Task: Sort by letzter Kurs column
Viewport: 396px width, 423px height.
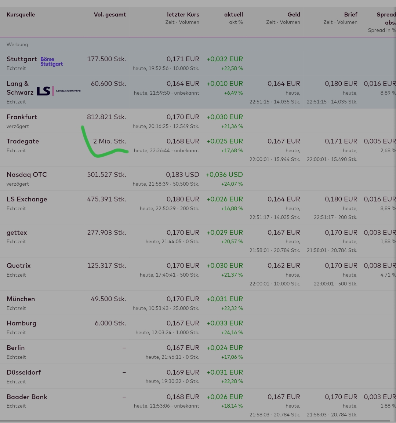Action: [183, 15]
